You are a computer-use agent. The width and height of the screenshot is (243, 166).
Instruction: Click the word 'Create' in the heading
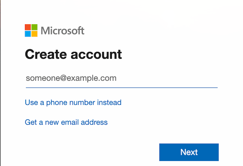point(45,54)
